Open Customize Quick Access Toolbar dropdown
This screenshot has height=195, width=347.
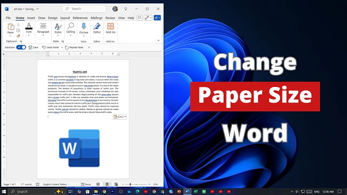pos(89,47)
